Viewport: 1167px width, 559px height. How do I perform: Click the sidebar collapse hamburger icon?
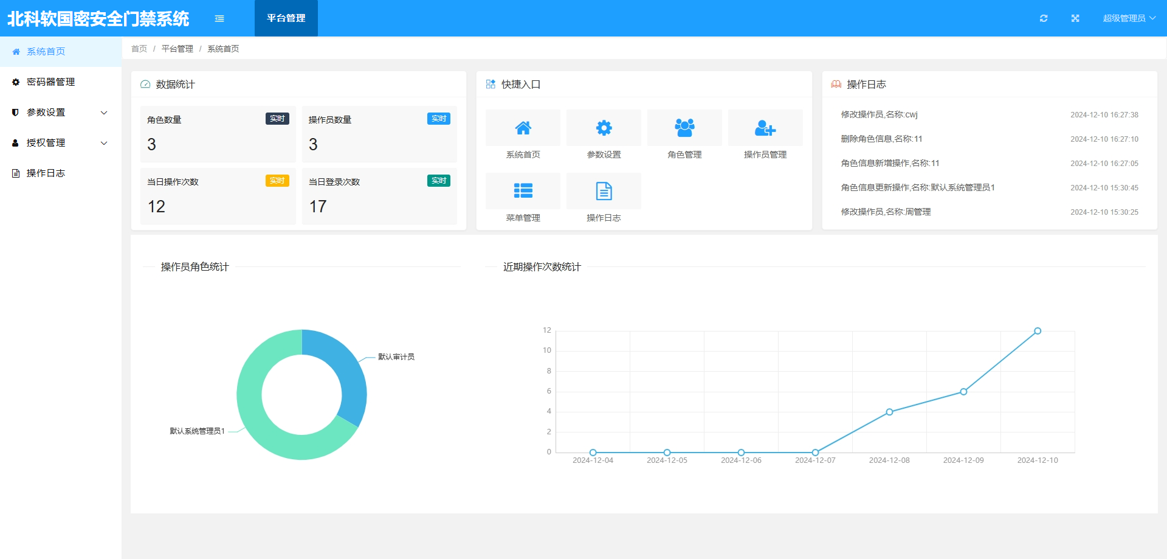(219, 18)
